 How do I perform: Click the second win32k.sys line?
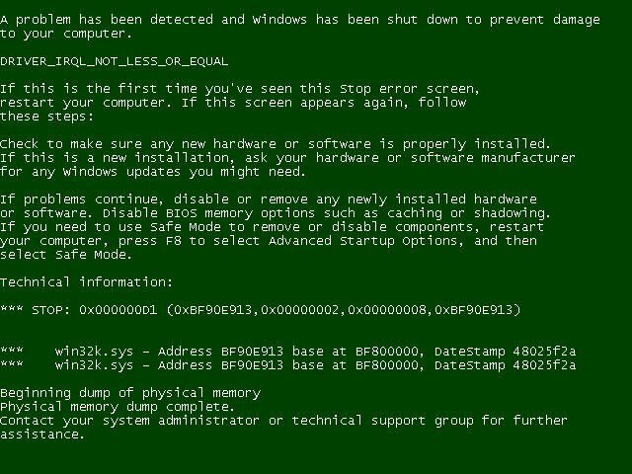pyautogui.click(x=287, y=365)
